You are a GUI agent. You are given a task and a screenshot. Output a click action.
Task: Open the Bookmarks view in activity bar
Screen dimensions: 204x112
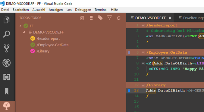[x=7, y=91]
